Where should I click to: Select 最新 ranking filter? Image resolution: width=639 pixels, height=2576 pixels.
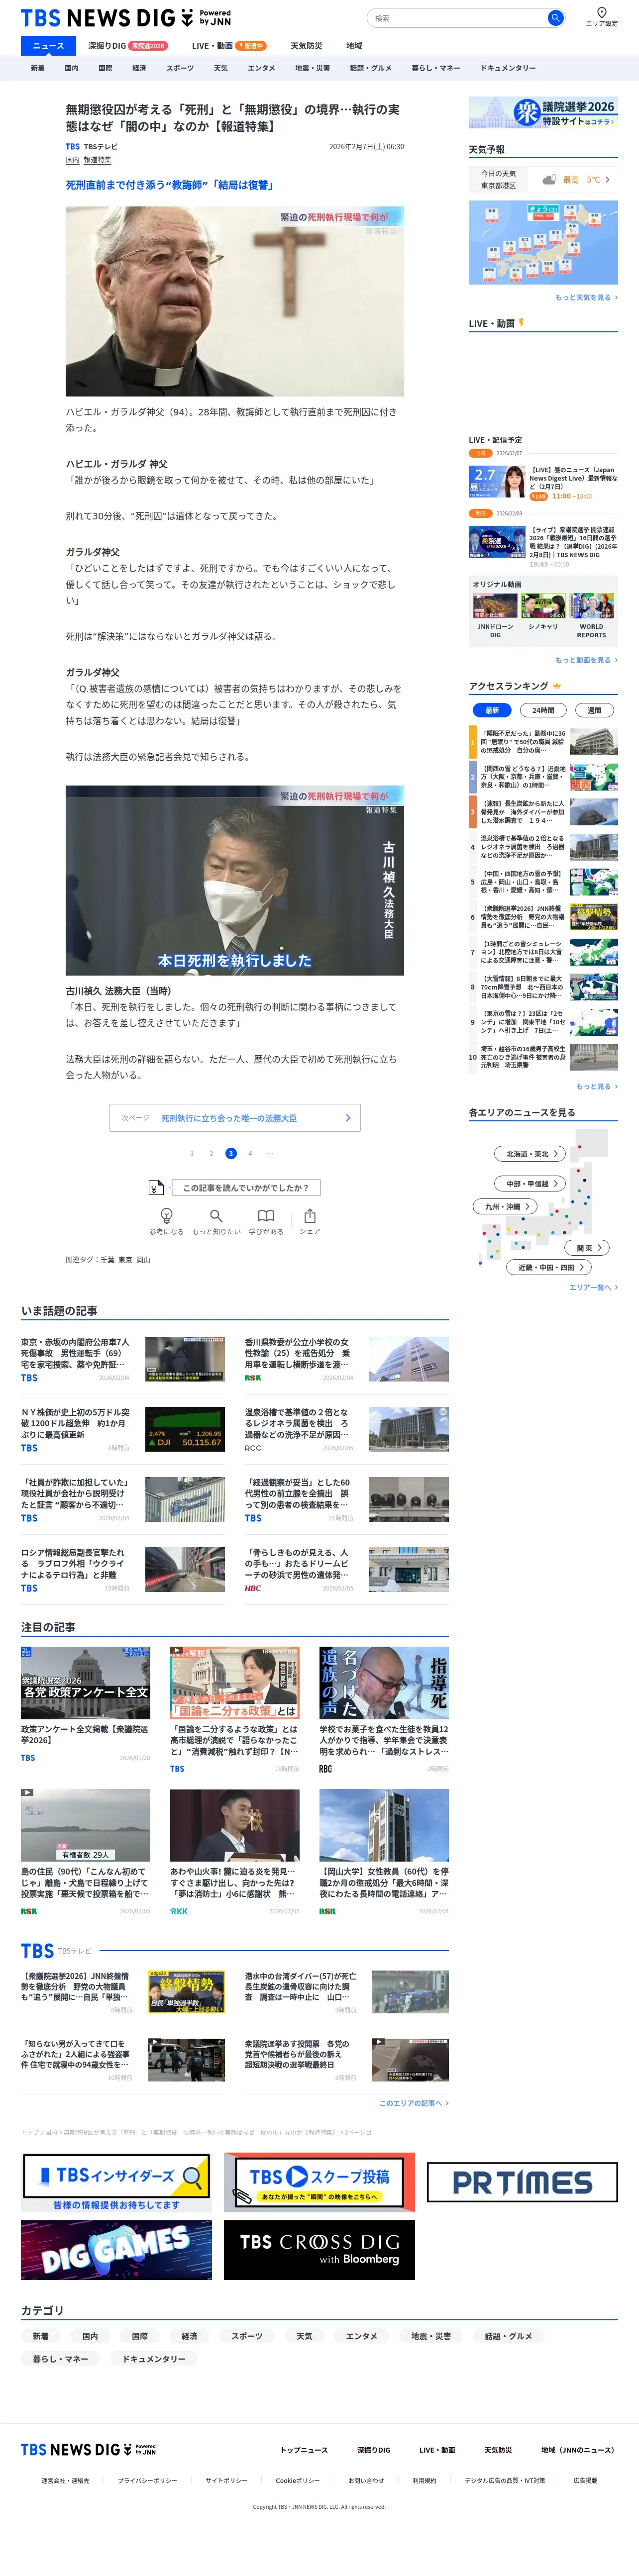(492, 710)
